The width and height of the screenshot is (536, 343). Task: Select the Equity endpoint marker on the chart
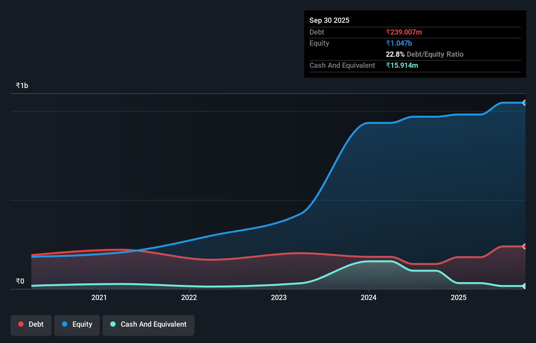point(525,103)
